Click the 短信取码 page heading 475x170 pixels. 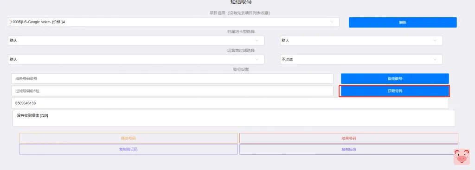[x=241, y=2]
